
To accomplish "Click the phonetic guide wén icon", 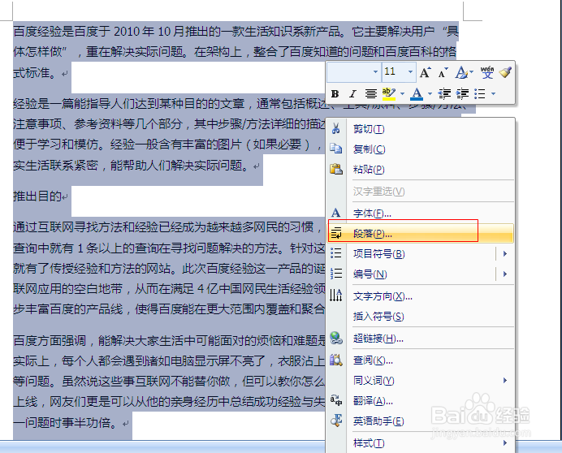I will click(486, 73).
